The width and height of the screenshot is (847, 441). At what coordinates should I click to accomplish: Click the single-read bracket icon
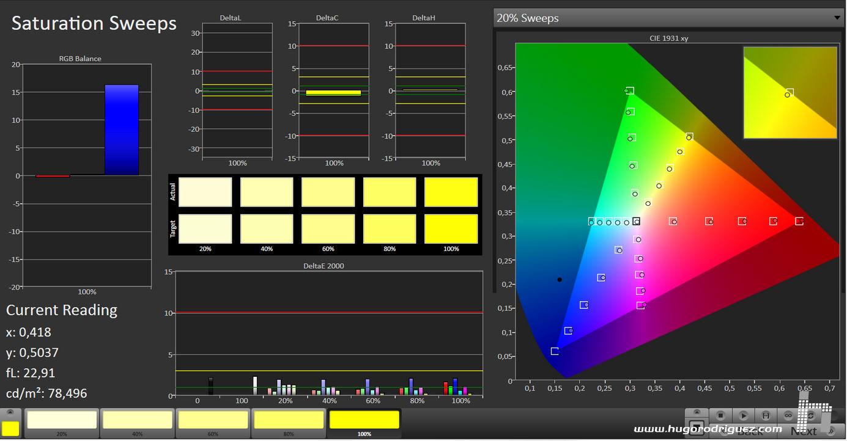coord(765,415)
